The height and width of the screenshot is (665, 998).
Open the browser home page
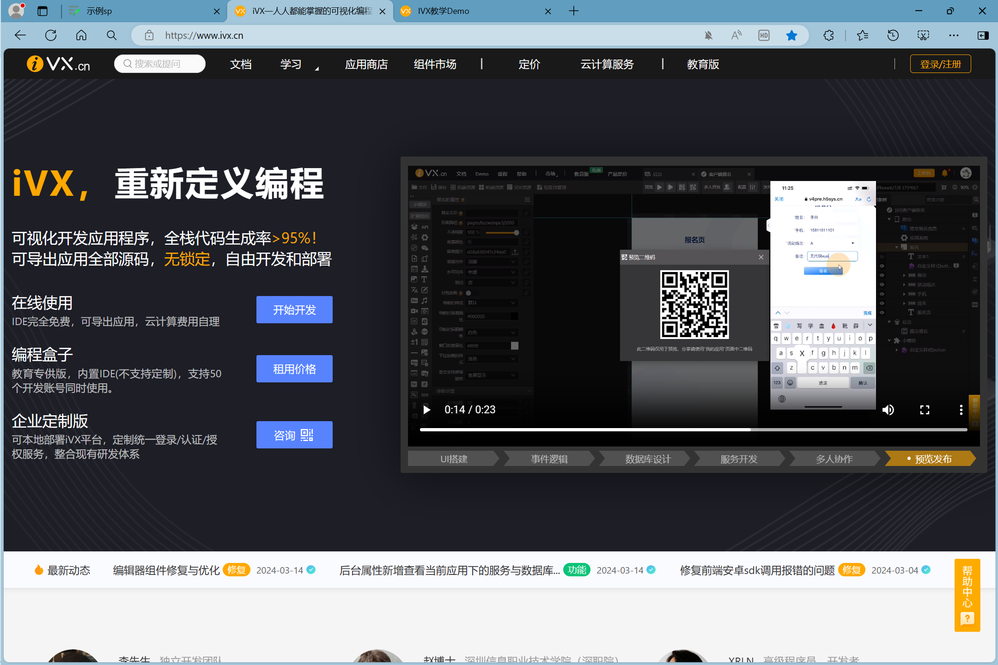81,36
